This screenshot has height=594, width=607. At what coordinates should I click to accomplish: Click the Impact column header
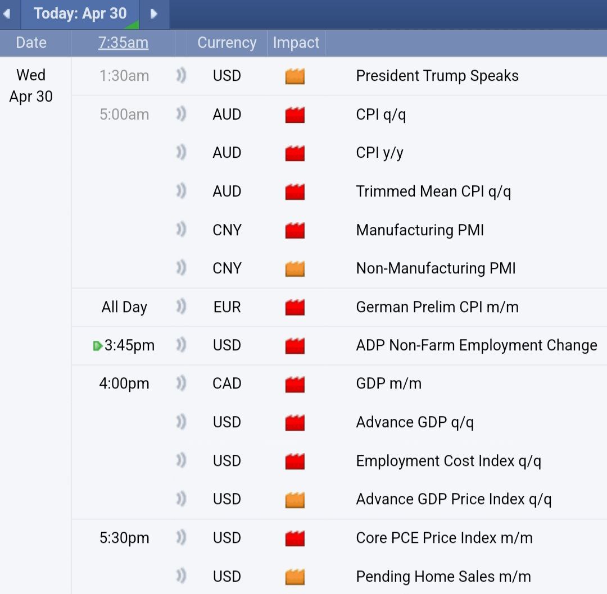(x=296, y=43)
